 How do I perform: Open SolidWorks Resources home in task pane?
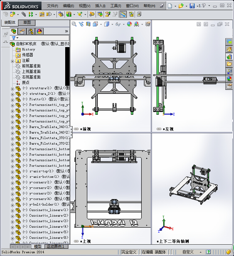(x=229, y=49)
